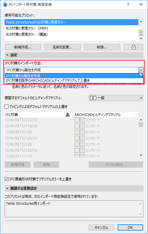Click the キャンセル button

[x=101, y=227]
